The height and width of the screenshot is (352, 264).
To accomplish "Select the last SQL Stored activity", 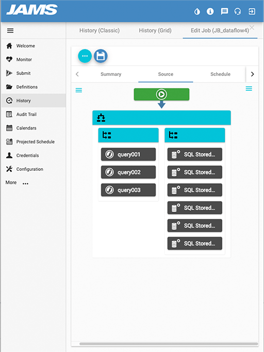I will click(x=195, y=243).
